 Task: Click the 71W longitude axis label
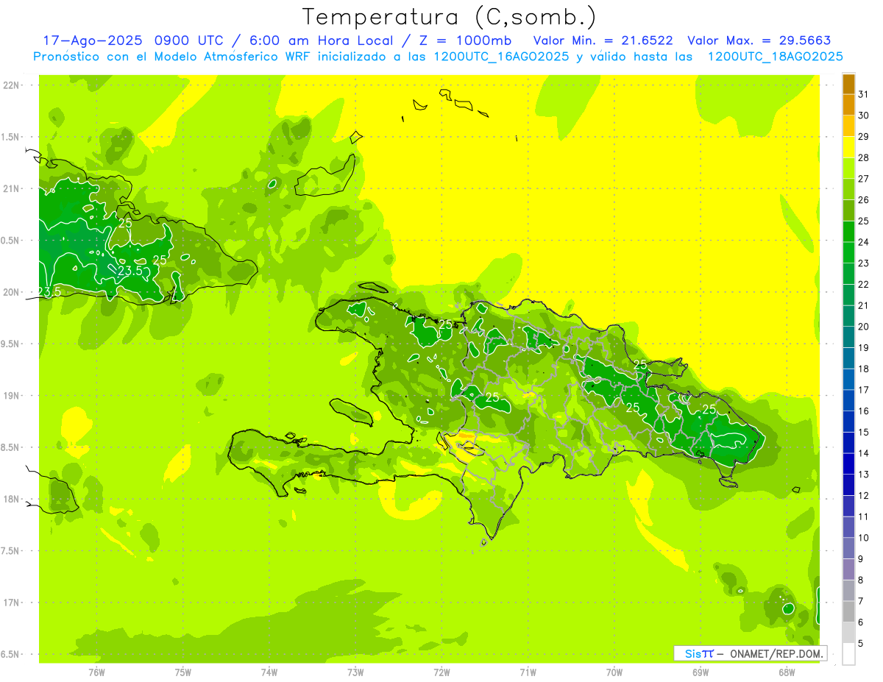click(x=528, y=672)
